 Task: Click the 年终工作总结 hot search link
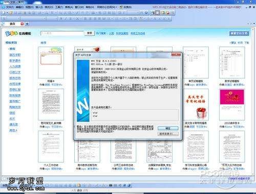point(138,33)
